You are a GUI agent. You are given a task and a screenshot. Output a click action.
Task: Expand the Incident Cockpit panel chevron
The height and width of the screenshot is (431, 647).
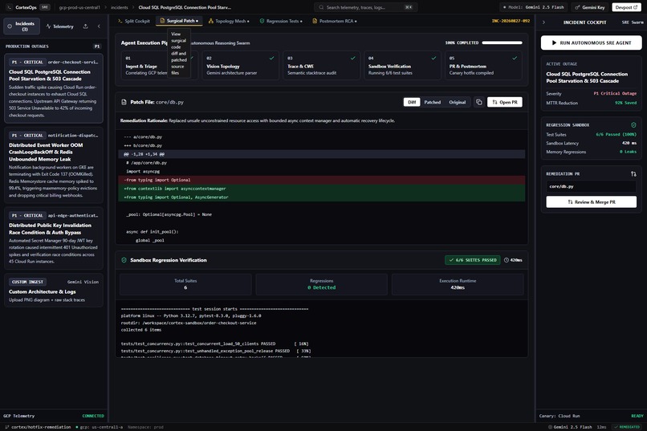coord(543,22)
